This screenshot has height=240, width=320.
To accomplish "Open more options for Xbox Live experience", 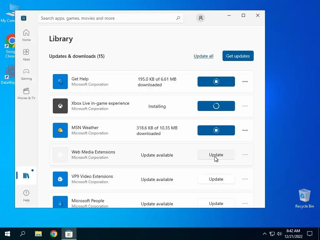I will pyautogui.click(x=245, y=106).
